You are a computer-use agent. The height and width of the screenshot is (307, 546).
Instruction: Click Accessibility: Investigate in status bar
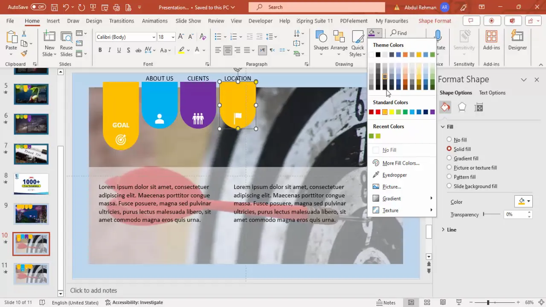[134, 302]
